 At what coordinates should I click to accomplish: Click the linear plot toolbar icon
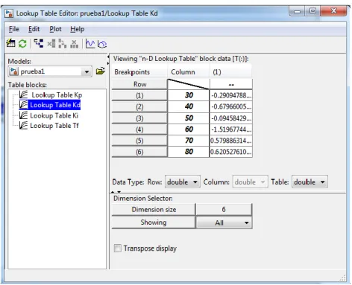[x=90, y=44]
